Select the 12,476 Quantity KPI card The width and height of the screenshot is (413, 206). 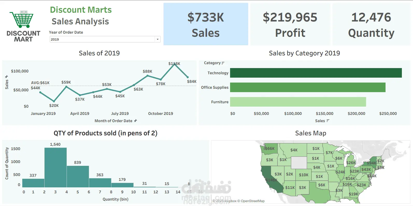pos(371,24)
